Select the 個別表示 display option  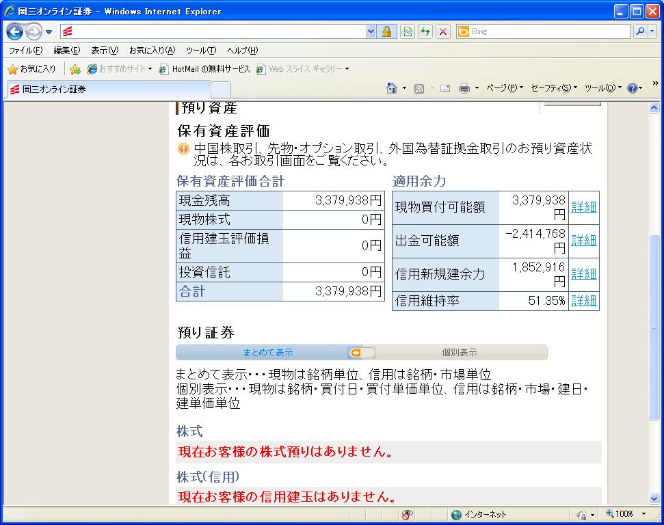point(459,353)
